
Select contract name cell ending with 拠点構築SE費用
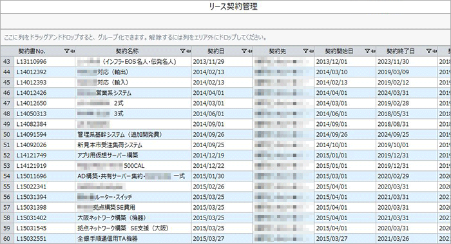(133, 207)
